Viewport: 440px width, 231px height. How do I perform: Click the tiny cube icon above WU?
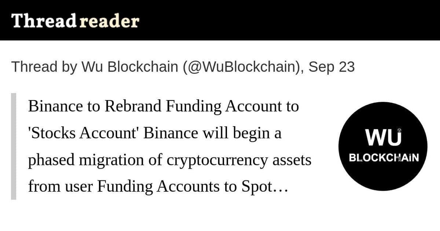tap(400, 130)
